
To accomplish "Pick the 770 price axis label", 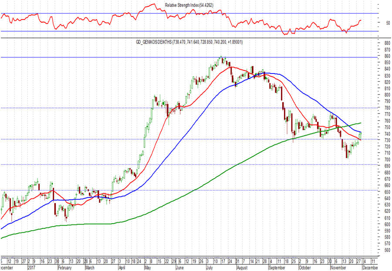I will click(x=387, y=114).
